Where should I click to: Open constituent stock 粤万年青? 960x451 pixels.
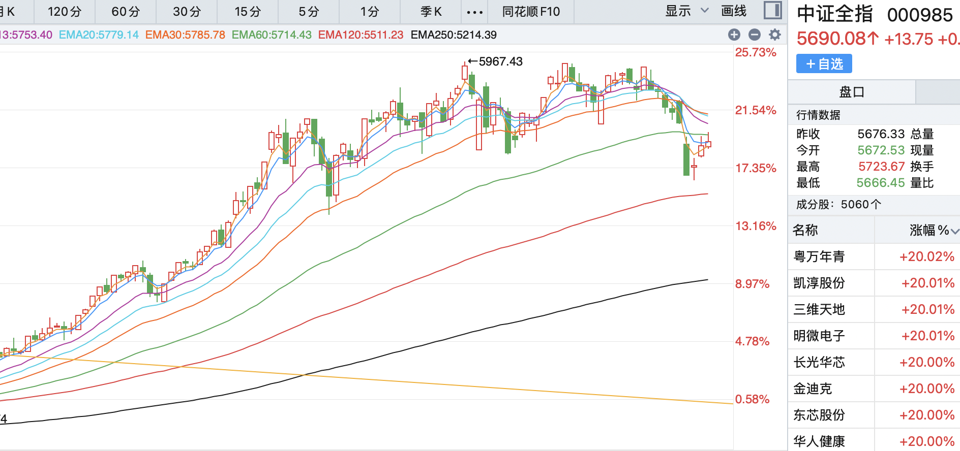819,256
